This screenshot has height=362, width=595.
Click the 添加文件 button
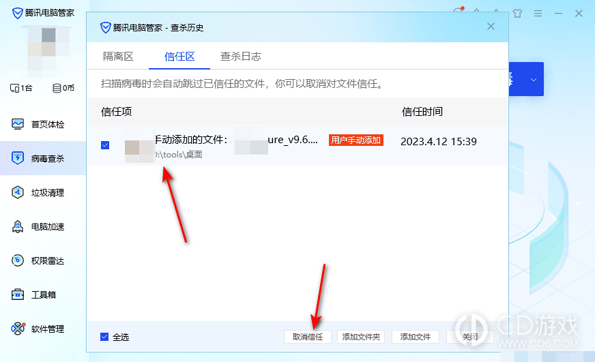click(x=415, y=337)
